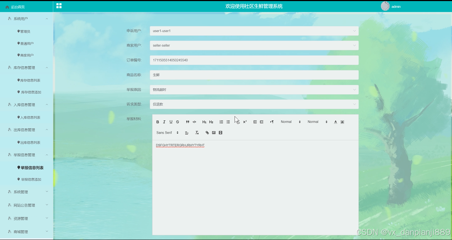Click the 订单编号 input field
This screenshot has width=452, height=240.
coord(254,60)
